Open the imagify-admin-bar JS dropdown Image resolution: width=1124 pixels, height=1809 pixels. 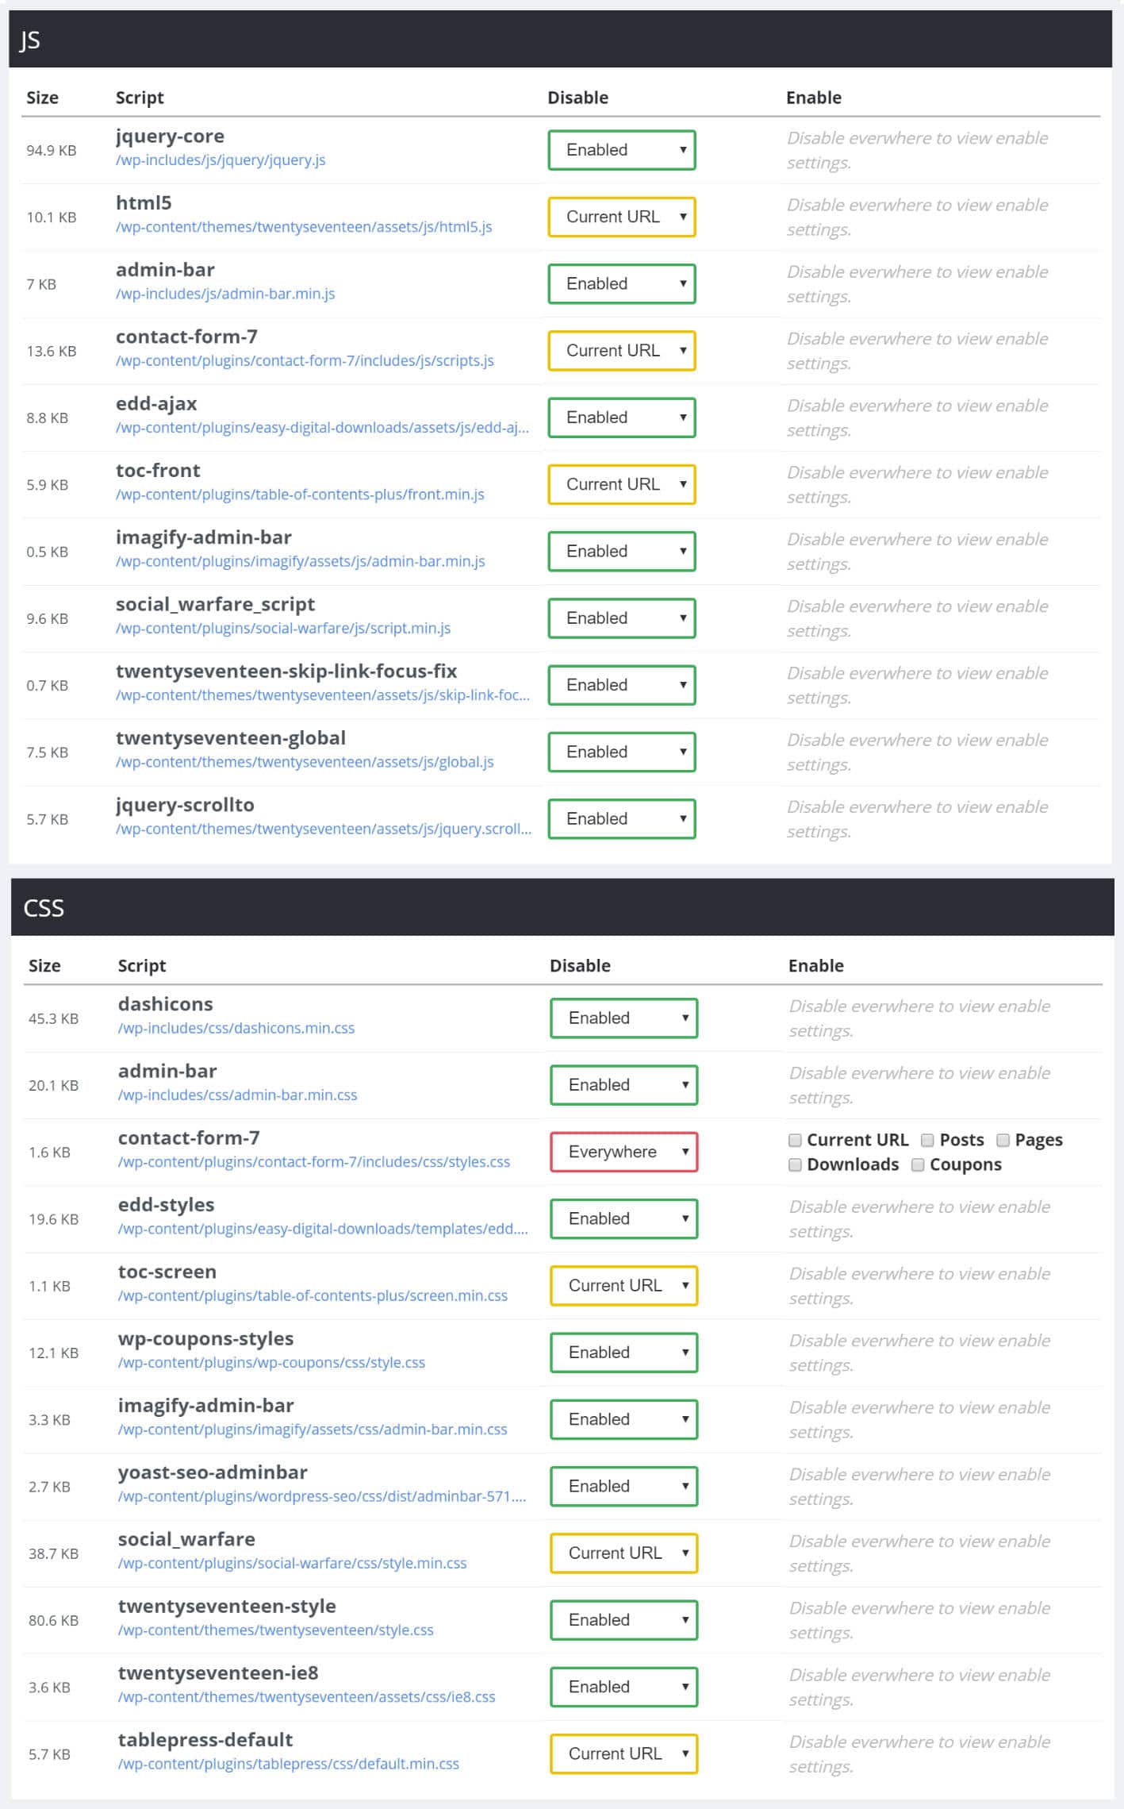[622, 550]
